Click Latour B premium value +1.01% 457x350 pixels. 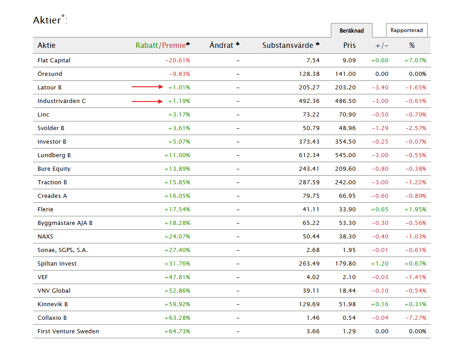(179, 87)
